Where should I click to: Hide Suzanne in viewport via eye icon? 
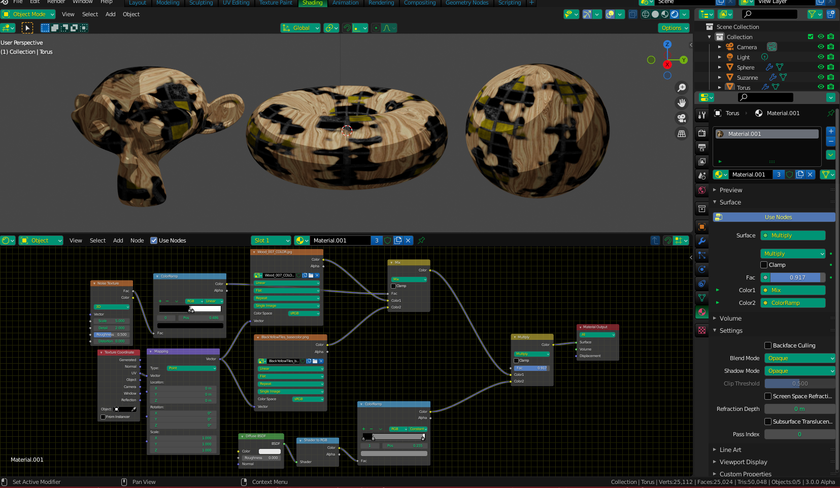coord(821,77)
